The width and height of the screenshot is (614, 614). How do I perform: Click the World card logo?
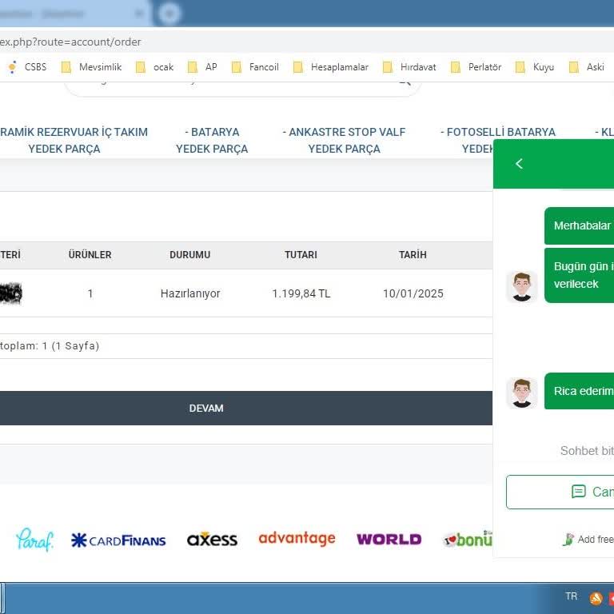point(389,540)
